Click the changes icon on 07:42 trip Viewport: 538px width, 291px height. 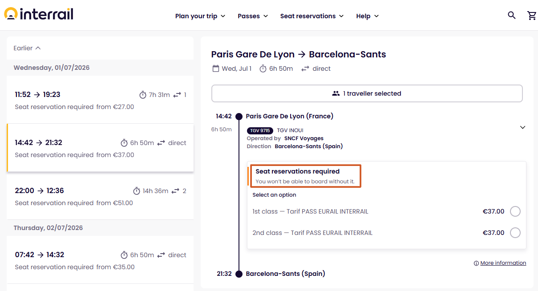[161, 255]
